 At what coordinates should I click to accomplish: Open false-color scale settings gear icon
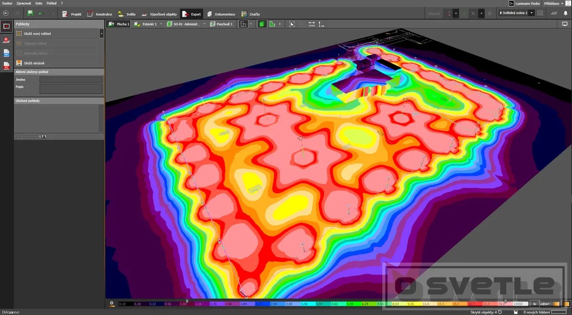coord(112,303)
